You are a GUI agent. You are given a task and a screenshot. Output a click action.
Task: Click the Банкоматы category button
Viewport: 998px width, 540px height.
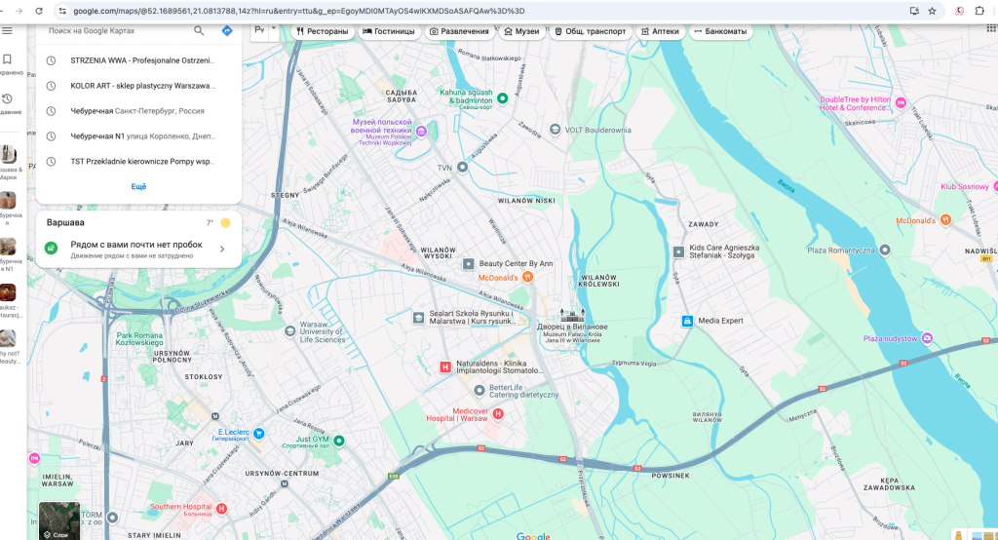click(x=720, y=31)
